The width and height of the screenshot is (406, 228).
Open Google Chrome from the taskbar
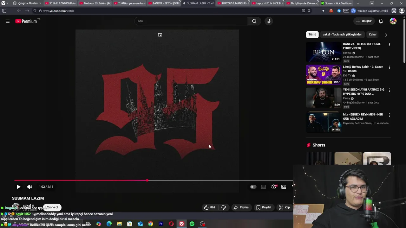[150, 224]
